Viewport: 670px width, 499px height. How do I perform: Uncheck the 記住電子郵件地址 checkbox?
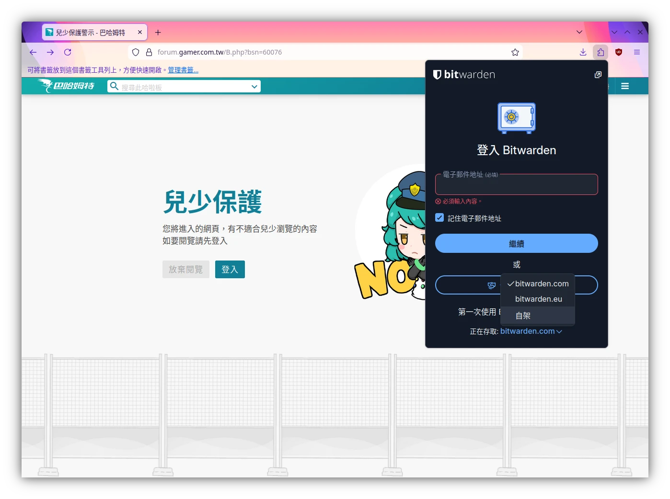point(439,218)
